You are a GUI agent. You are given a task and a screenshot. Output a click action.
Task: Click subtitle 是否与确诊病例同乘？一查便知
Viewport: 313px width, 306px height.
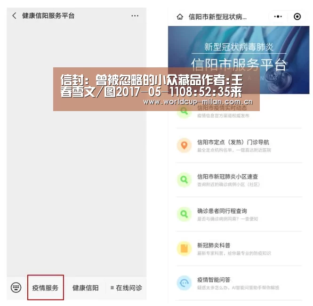pyautogui.click(x=227, y=219)
